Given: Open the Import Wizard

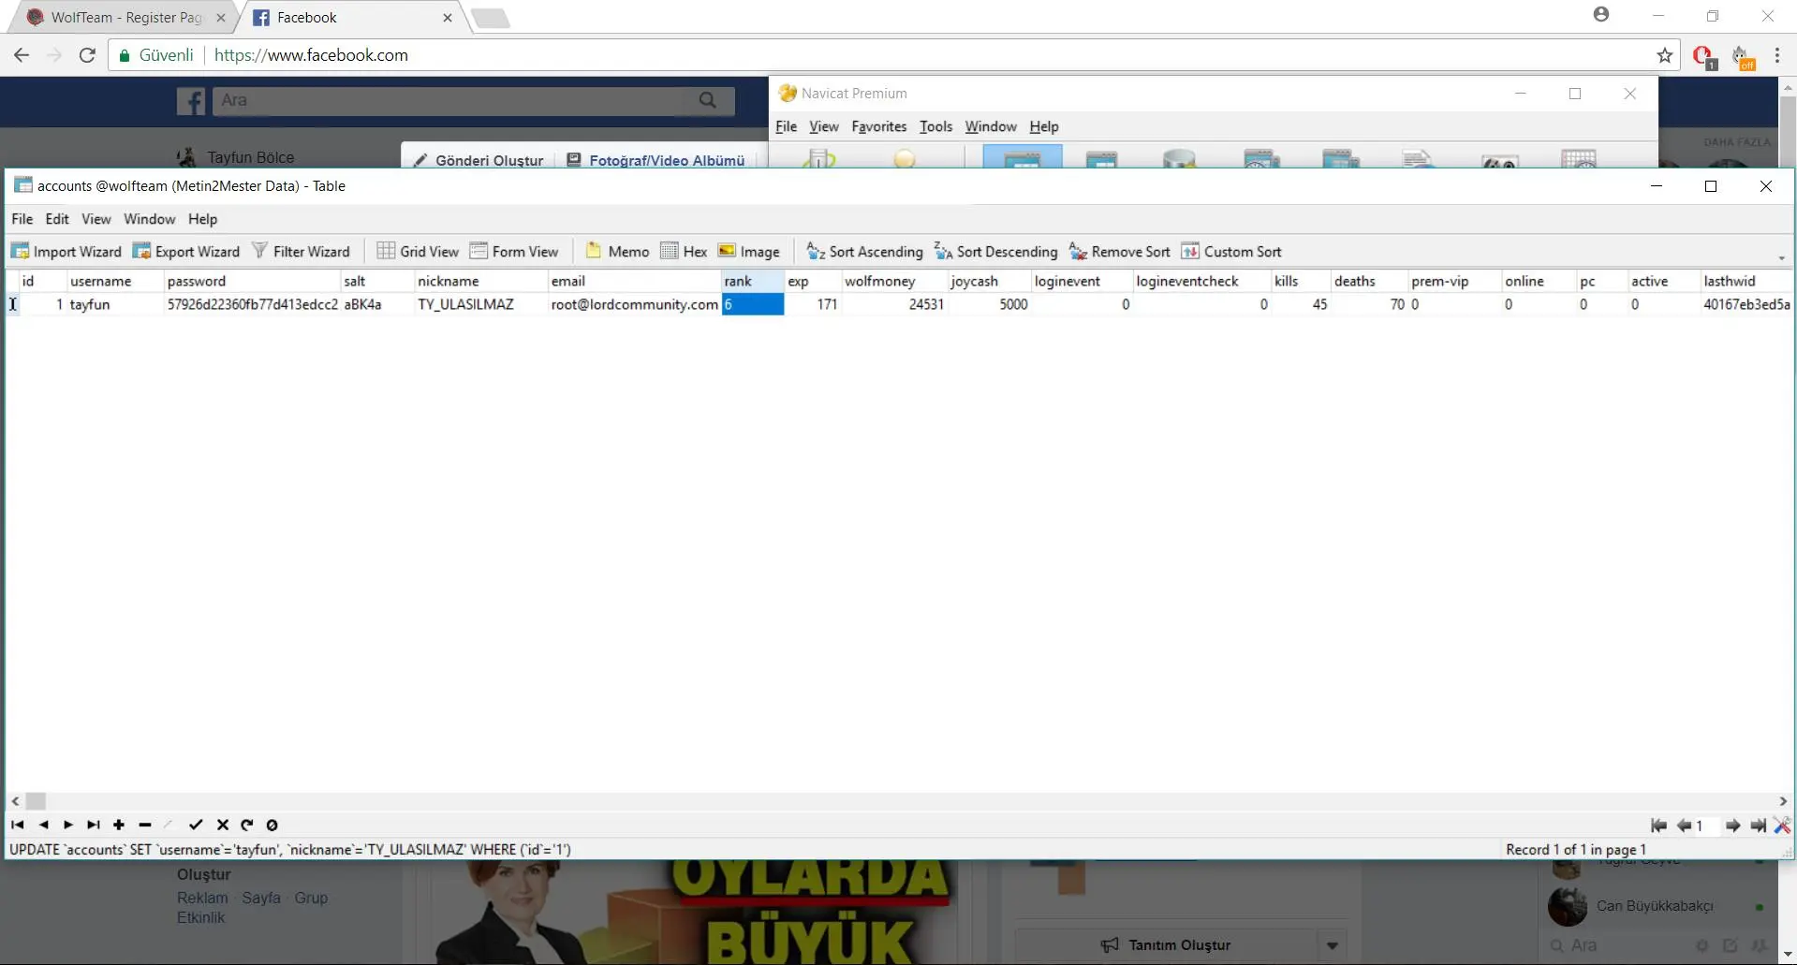Looking at the screenshot, I should click(66, 252).
